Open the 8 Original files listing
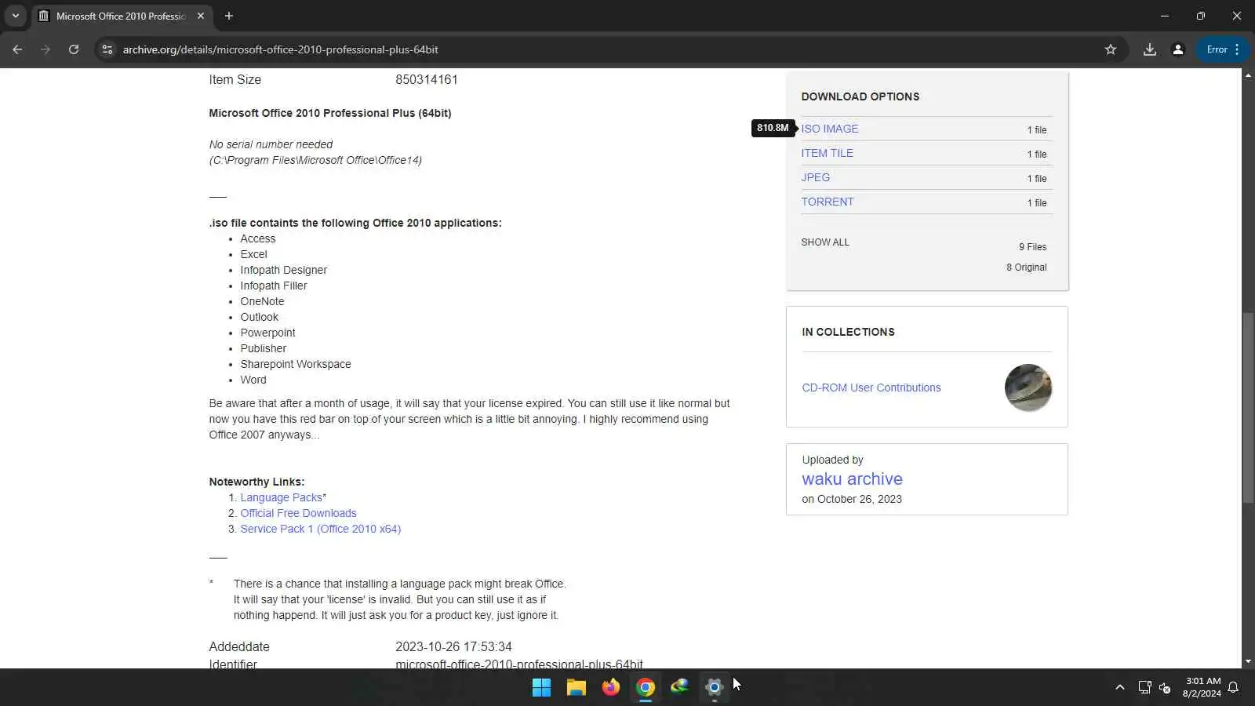The image size is (1255, 706). click(1026, 267)
